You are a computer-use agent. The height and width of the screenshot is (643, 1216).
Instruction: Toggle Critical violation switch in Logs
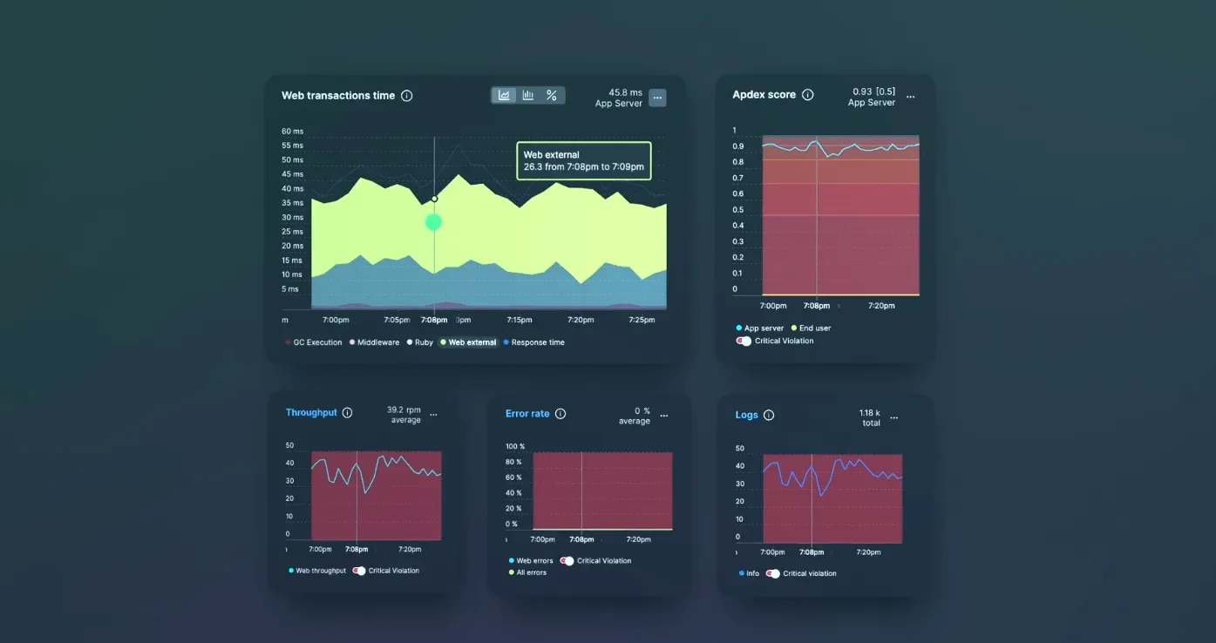[x=772, y=573]
